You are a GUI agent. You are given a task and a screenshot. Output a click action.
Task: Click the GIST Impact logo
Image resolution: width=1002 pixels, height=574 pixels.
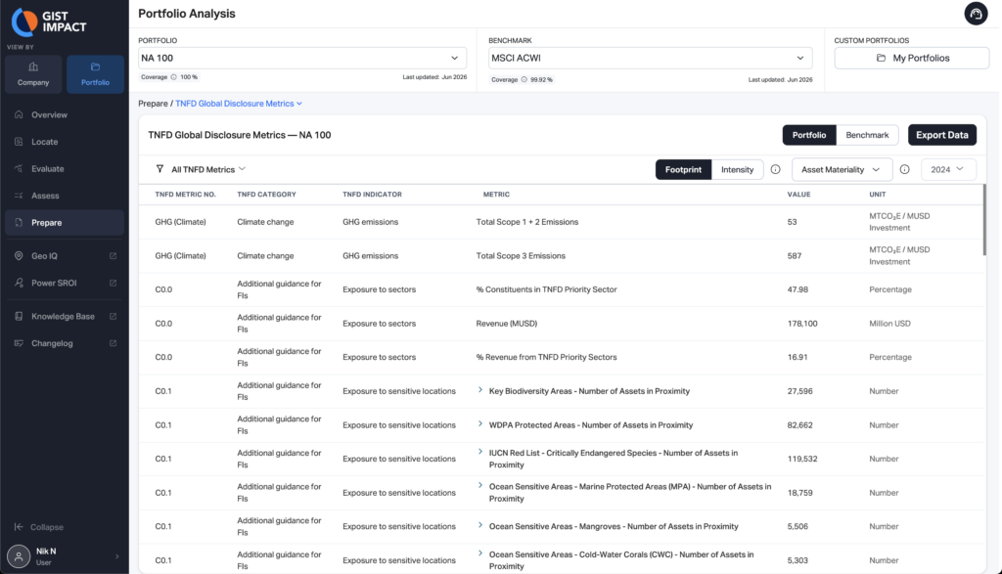point(49,22)
